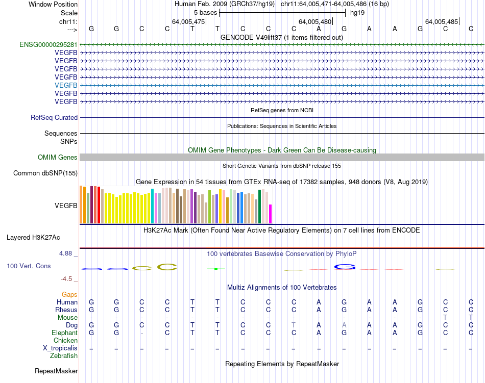Click the green ENSG00000295281 arrow line
The height and width of the screenshot is (383, 485).
[282, 45]
